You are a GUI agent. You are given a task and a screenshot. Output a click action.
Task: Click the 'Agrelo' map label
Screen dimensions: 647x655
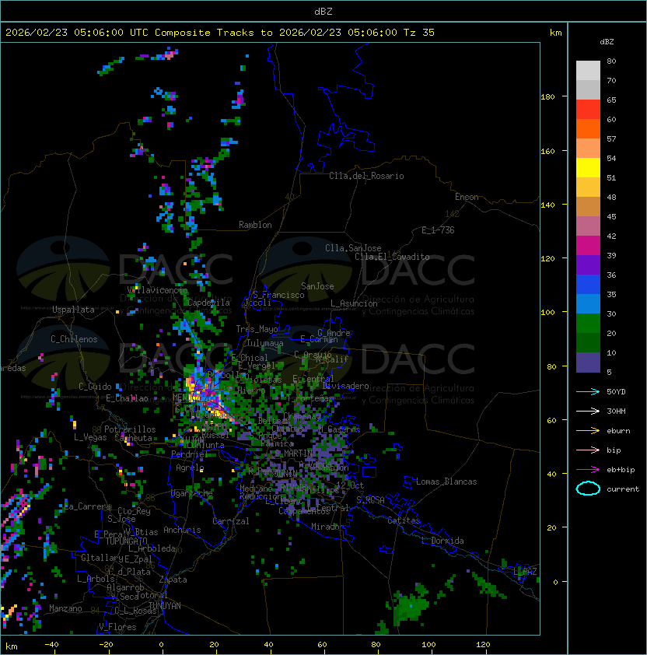(x=190, y=468)
